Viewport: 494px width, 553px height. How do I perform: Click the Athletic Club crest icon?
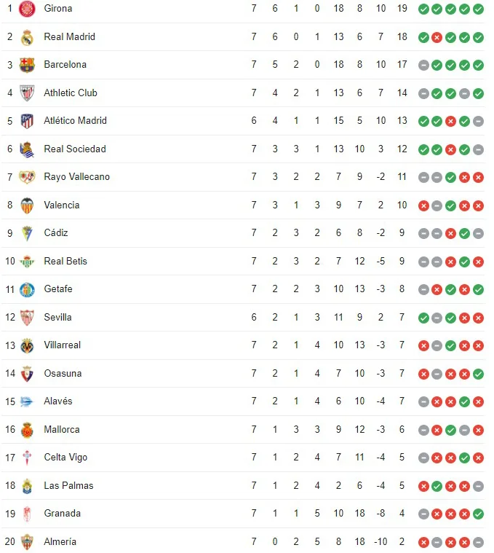click(27, 93)
